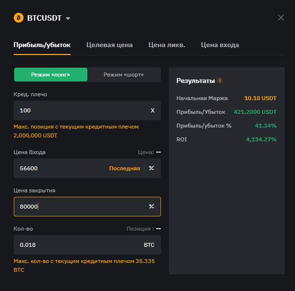Viewport: 295px width, 291px height.
Task: Toggle percent icon in Цена Входа field
Action: [152, 168]
